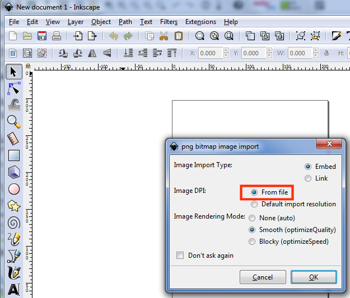Choose Default import resolution option
The height and width of the screenshot is (298, 350).
[x=255, y=204]
